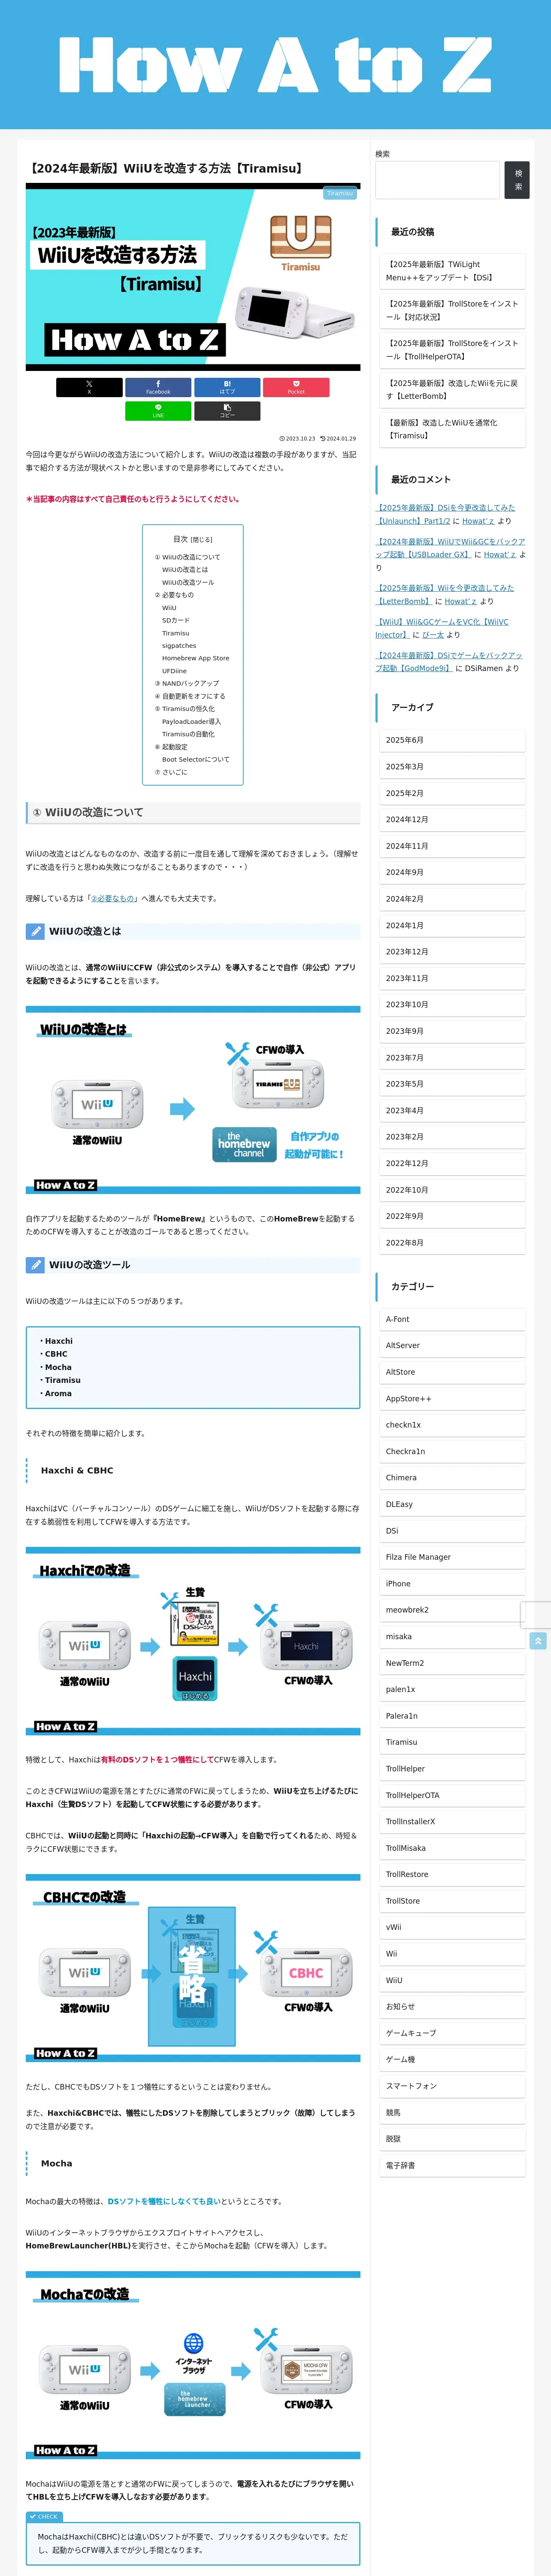The height and width of the screenshot is (2576, 551).
Task: Jump to Homebrew App Store in contents
Action: tap(196, 658)
